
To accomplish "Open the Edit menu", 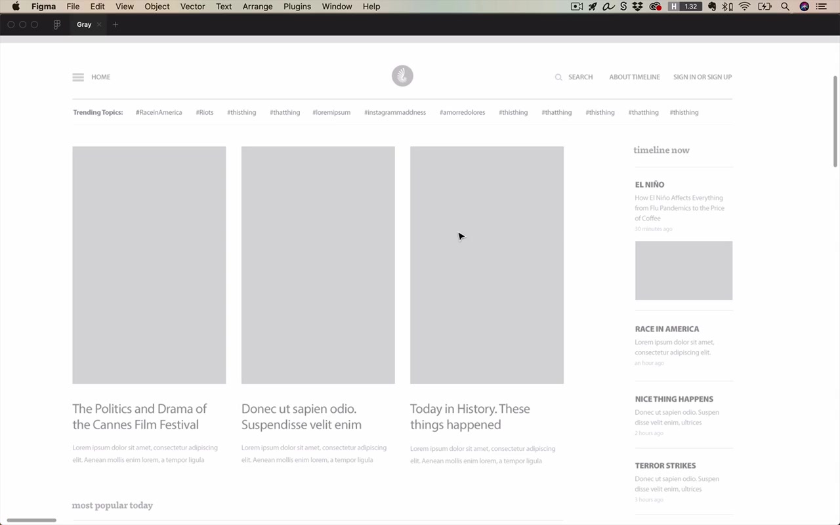I will pos(97,7).
